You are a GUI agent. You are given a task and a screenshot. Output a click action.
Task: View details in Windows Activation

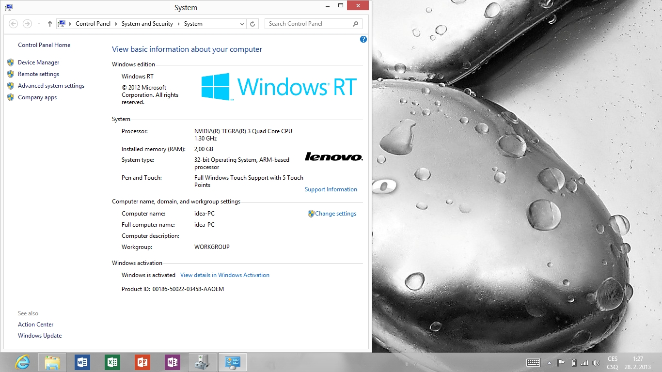click(x=225, y=275)
